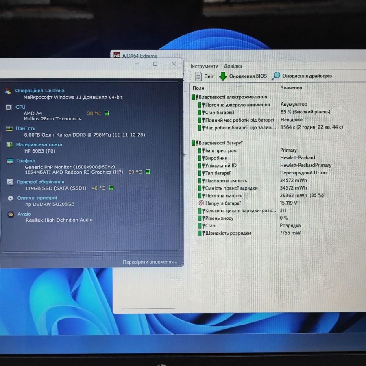Click the speaker icon beside Аудіо
The image size is (366, 366).
coord(11,214)
